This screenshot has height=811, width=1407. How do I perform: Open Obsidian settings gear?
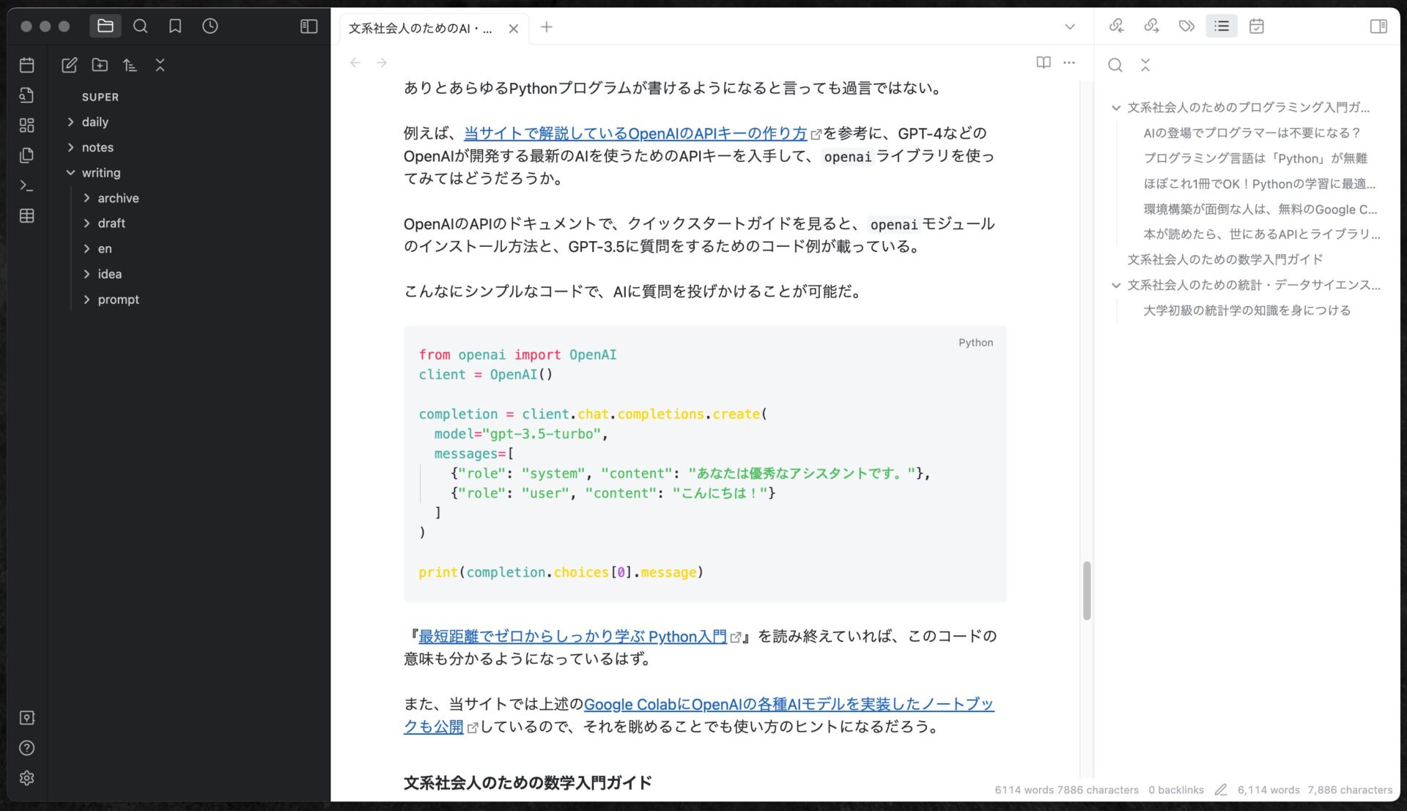[27, 778]
